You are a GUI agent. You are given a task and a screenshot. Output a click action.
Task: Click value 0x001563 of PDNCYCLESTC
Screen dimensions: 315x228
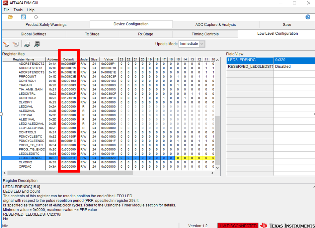pyautogui.click(x=108, y=137)
